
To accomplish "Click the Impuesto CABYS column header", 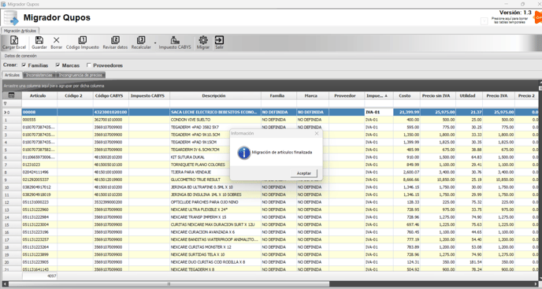I will tap(149, 96).
